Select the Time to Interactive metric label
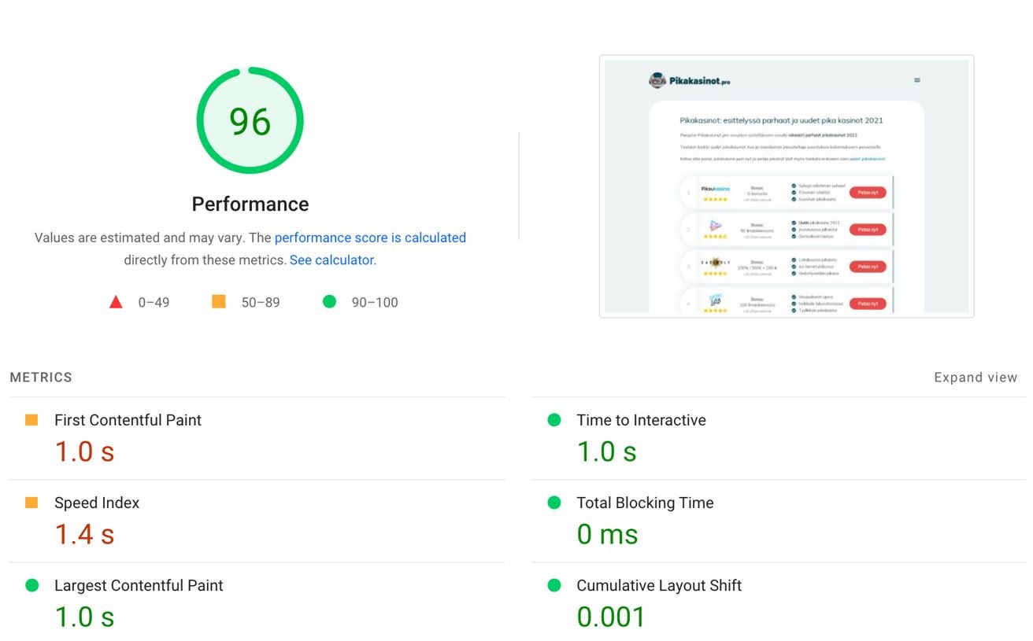This screenshot has height=641, width=1033. point(641,420)
